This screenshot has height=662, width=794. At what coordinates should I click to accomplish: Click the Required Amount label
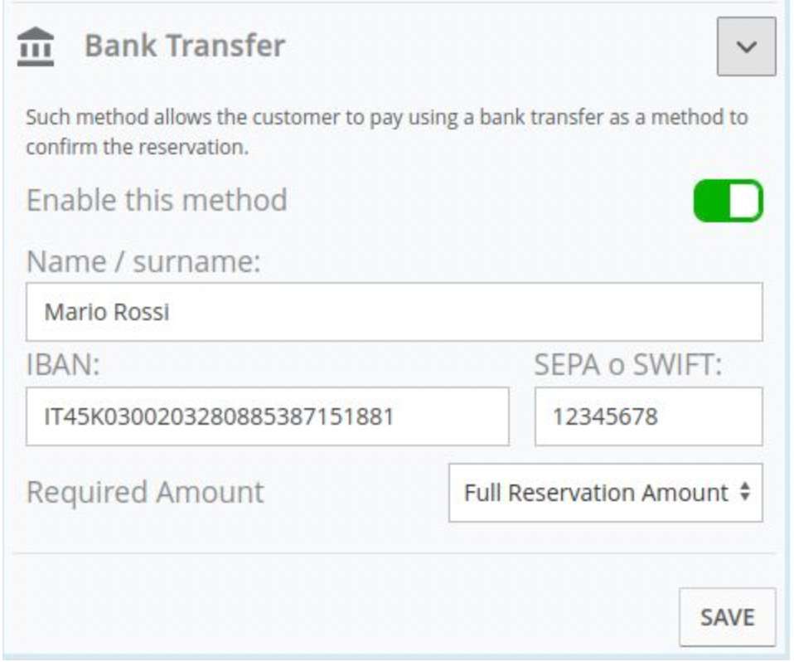pos(145,492)
